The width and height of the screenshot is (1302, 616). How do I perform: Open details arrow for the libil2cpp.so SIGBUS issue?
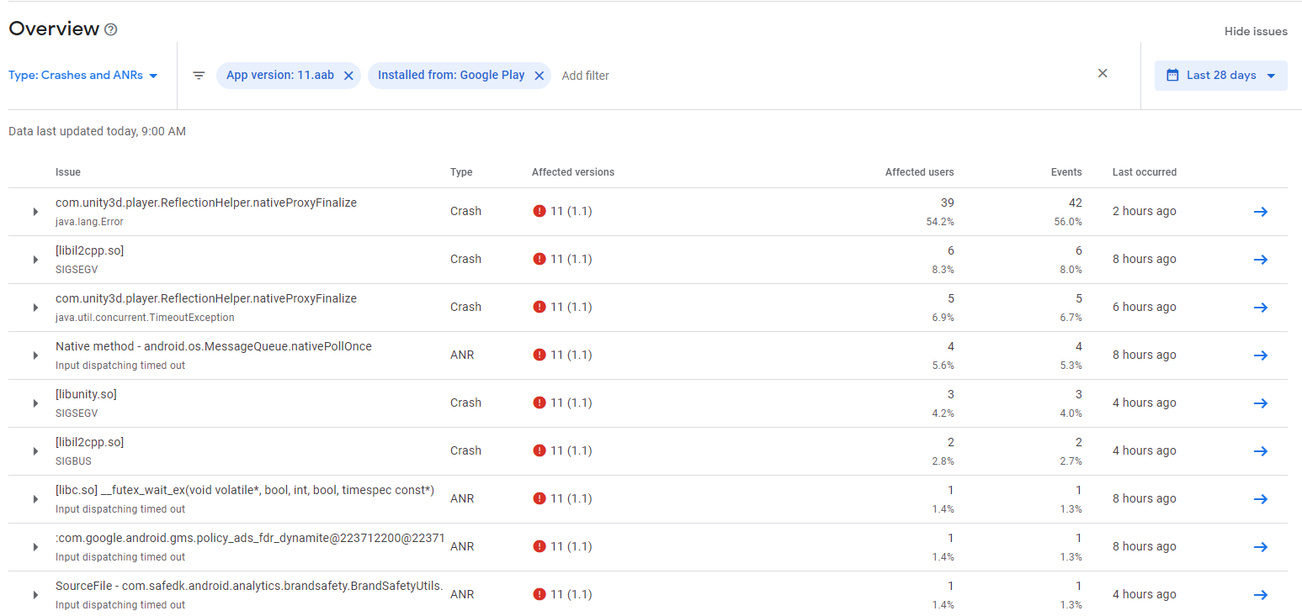click(x=1260, y=451)
